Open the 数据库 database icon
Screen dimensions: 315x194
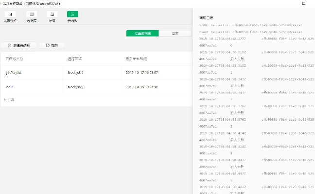pyautogui.click(x=32, y=14)
